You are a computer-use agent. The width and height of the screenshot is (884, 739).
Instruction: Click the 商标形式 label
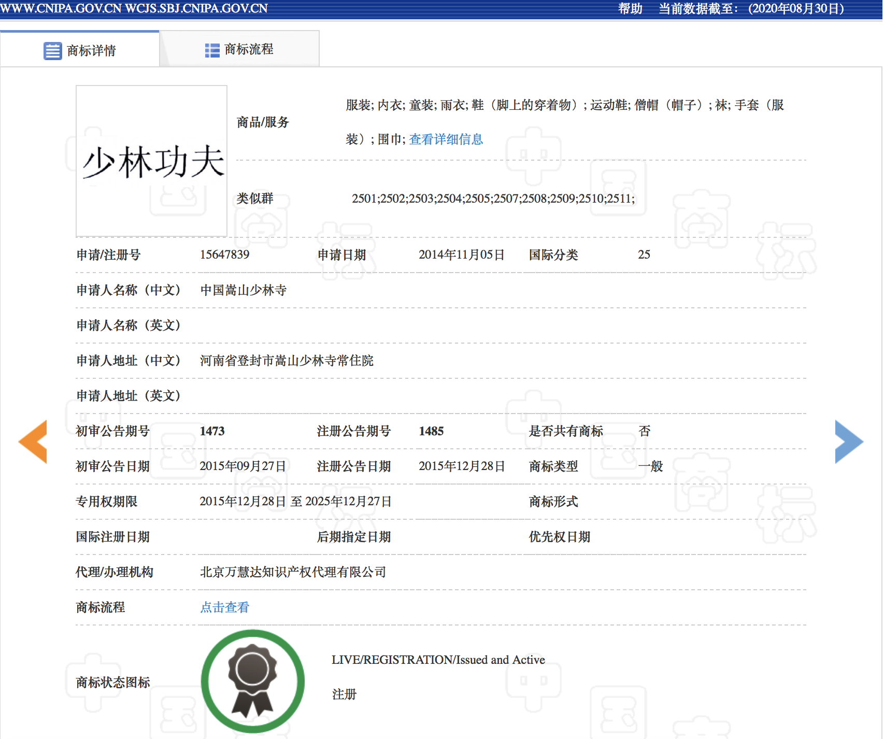coord(553,502)
